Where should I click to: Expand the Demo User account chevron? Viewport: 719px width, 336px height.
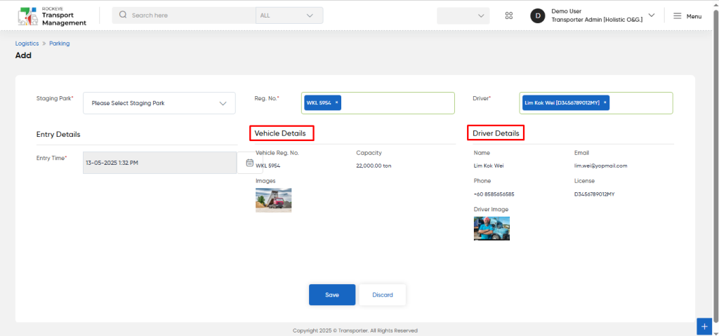pos(652,15)
